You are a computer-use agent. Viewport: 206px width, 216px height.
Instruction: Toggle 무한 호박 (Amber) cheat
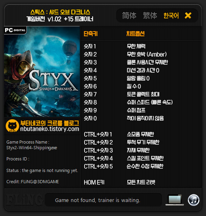[x=147, y=54]
